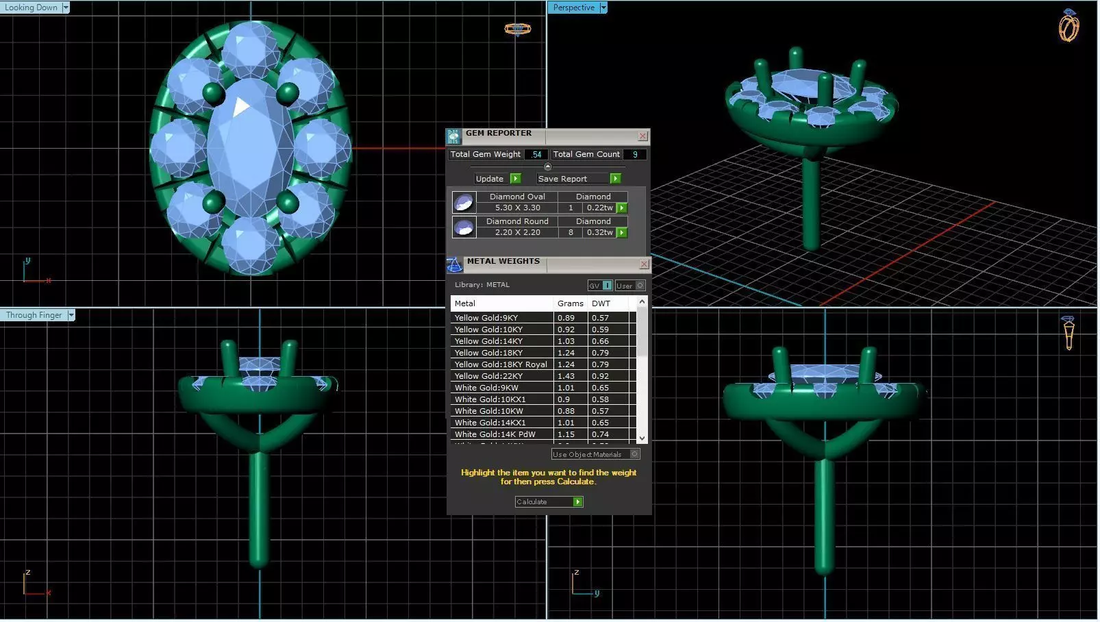Select the White Gold:9KW row
Image resolution: width=1100 pixels, height=622 pixels.
pyautogui.click(x=544, y=388)
